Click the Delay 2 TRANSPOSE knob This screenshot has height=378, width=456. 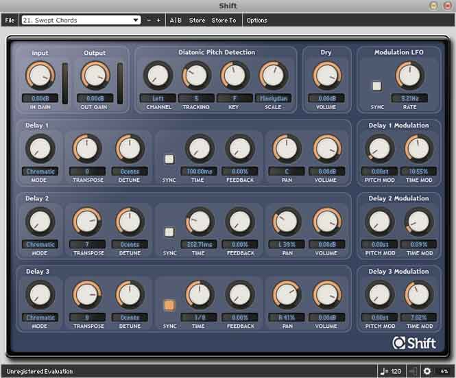pyautogui.click(x=86, y=222)
